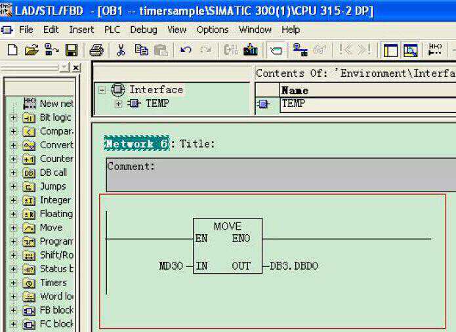Click the Download to PLC icon
This screenshot has width=456, height=332.
250,50
